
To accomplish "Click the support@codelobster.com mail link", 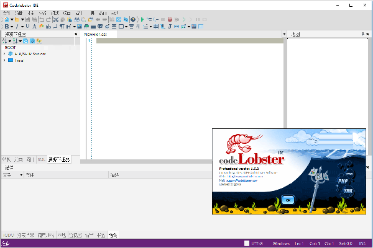I will point(242,180).
